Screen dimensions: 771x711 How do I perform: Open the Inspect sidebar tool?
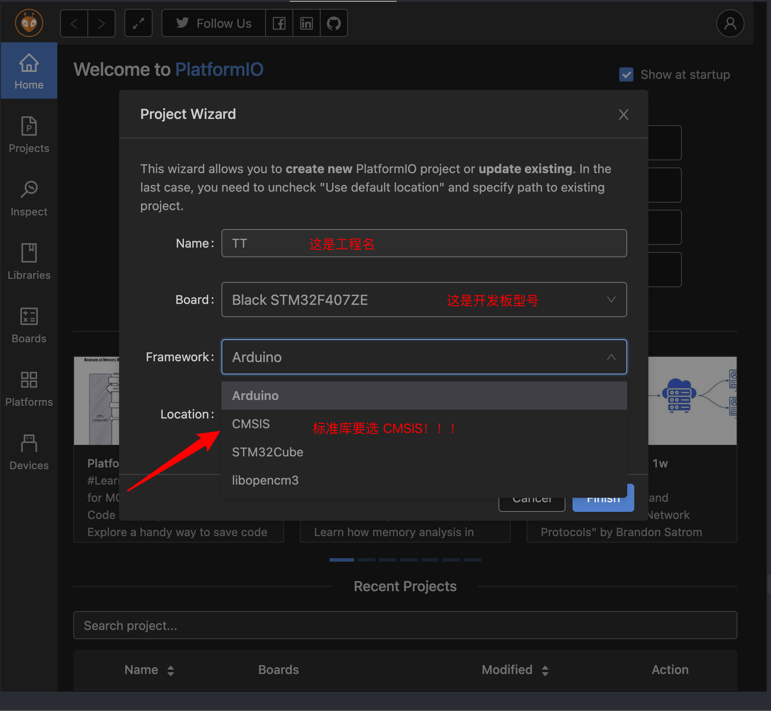pos(29,198)
